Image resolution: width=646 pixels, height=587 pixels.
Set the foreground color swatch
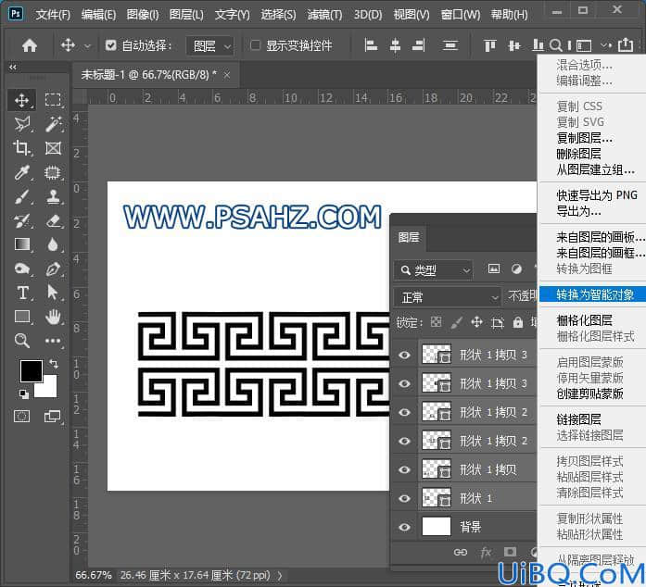click(31, 371)
